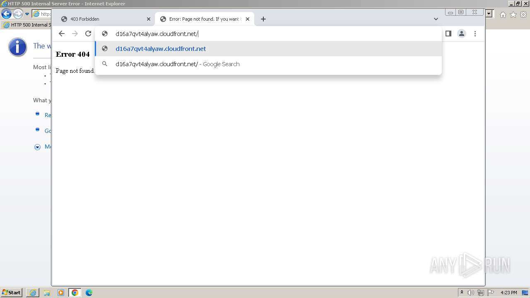
Task: Open Internet Explorer recent pages dropdown
Action: click(27, 14)
